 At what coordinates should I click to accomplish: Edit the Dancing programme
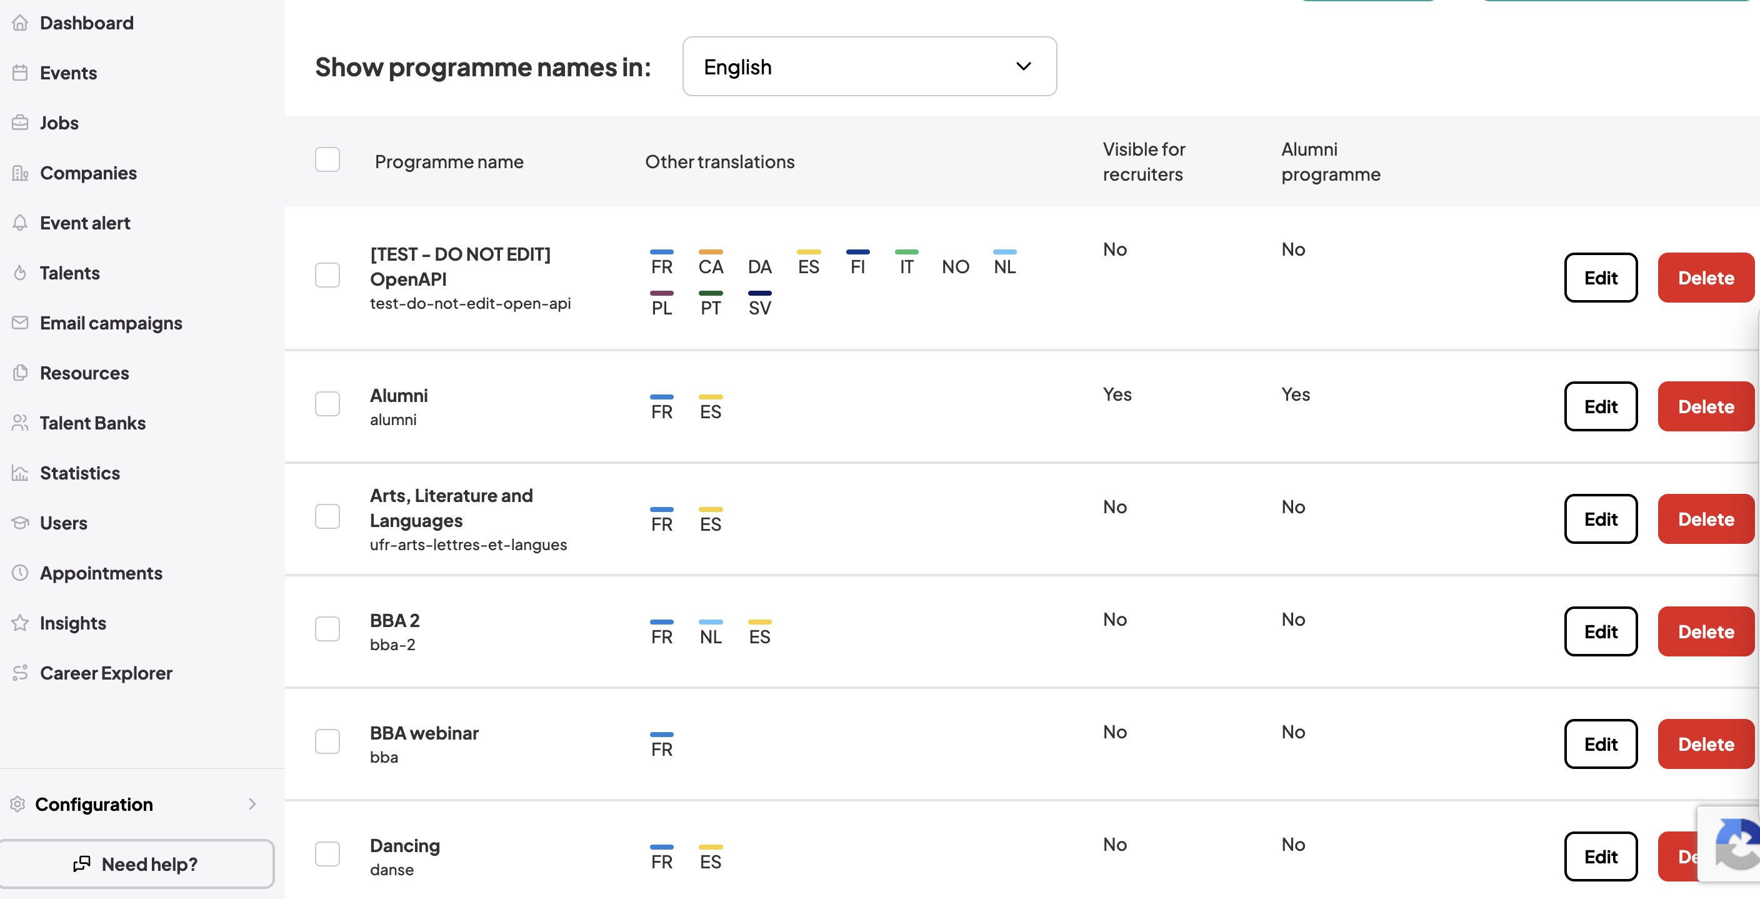click(1601, 856)
